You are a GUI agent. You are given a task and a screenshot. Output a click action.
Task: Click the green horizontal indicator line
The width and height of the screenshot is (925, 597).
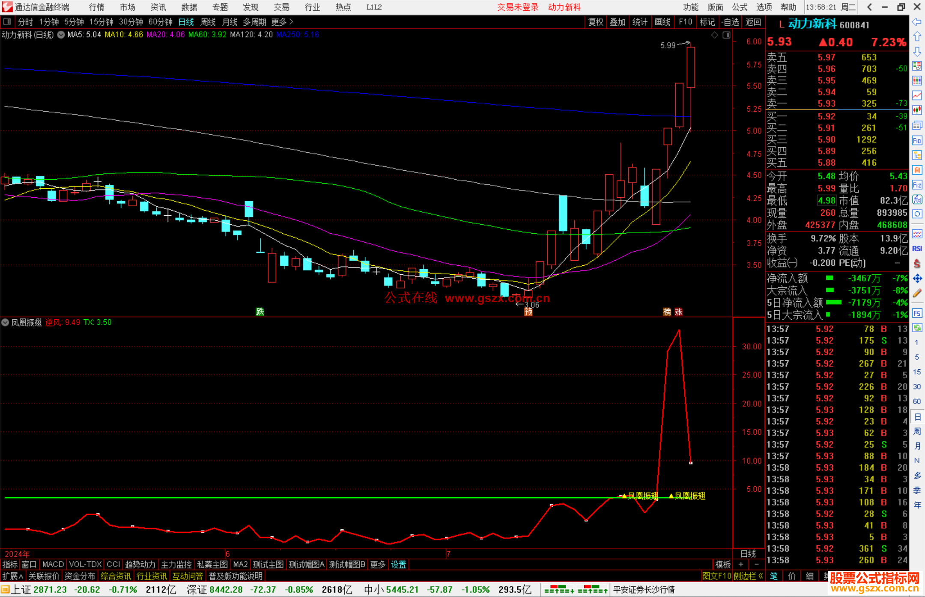click(300, 498)
